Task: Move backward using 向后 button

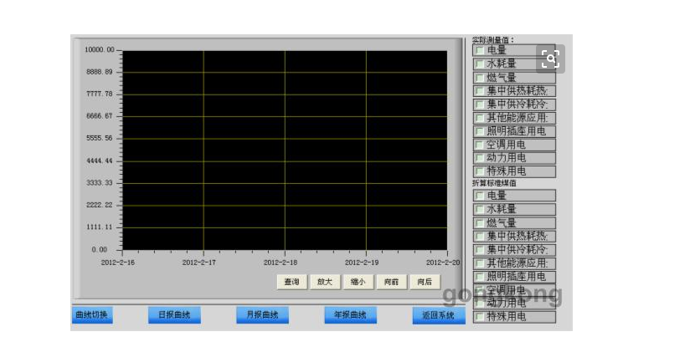Action: coord(425,282)
